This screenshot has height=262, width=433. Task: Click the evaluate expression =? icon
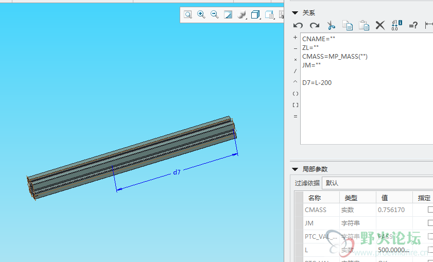point(413,25)
